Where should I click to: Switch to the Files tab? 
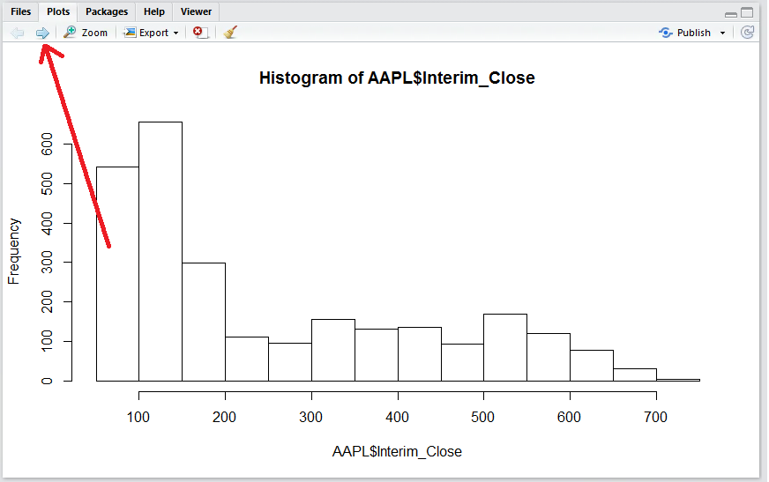pos(20,11)
